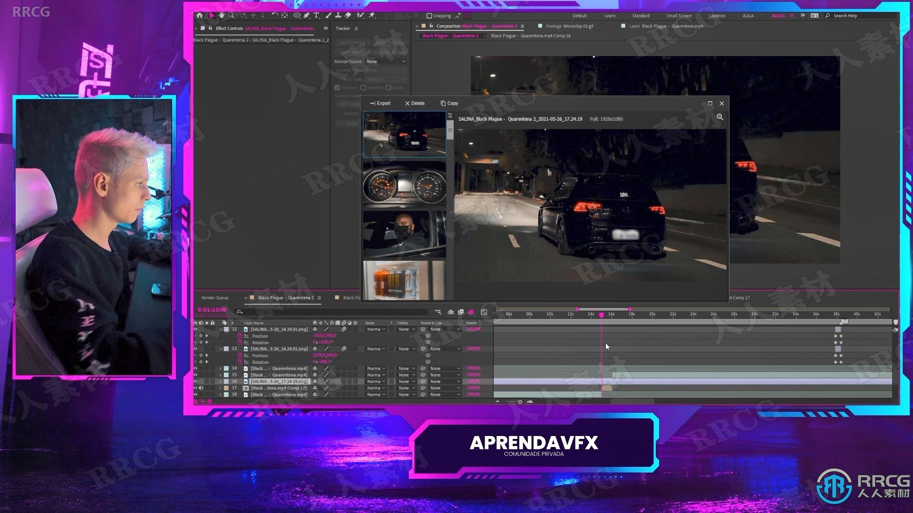913x513 pixels.
Task: Hide layer 16 with its eye icon
Action: coord(195,381)
